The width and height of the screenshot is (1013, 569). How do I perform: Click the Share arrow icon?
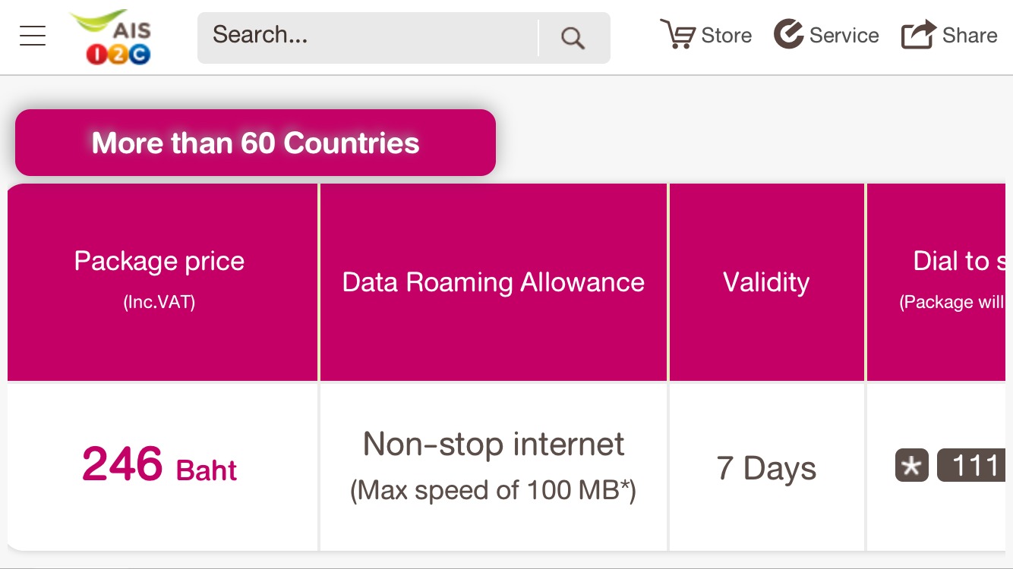(917, 35)
